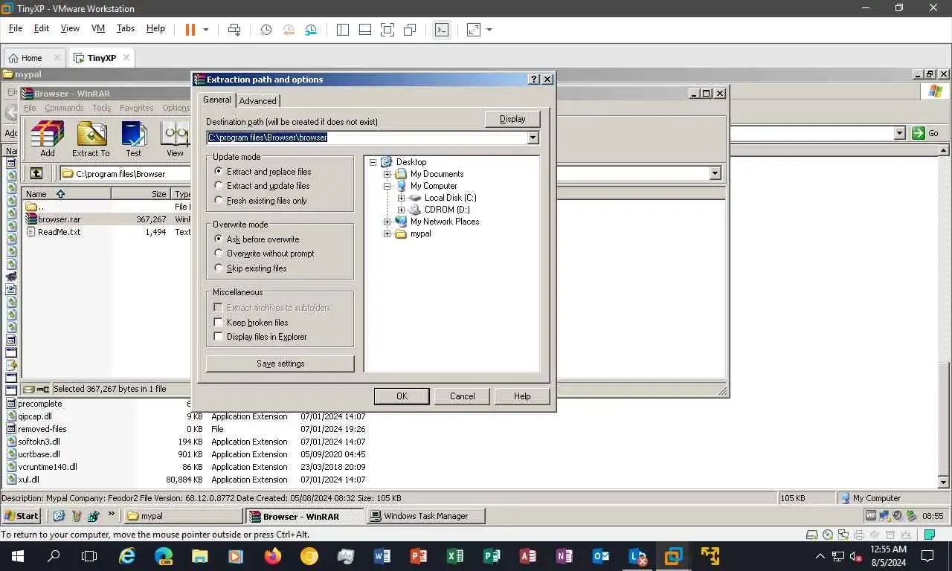This screenshot has width=952, height=571.
Task: Enable Display files in Explorer checkbox
Action: tap(219, 336)
